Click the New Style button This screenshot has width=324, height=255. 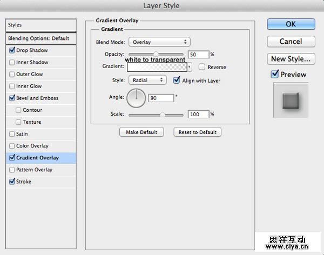[x=291, y=58]
